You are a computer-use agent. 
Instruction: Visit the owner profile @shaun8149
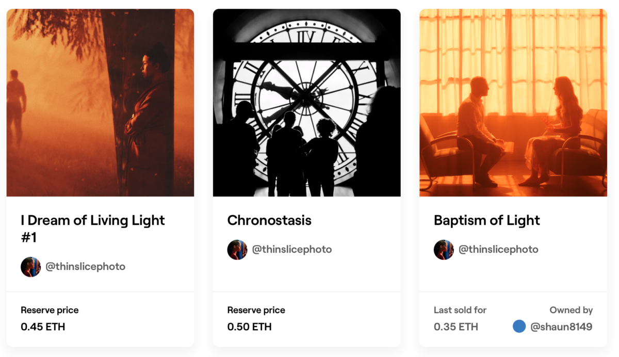click(x=561, y=327)
